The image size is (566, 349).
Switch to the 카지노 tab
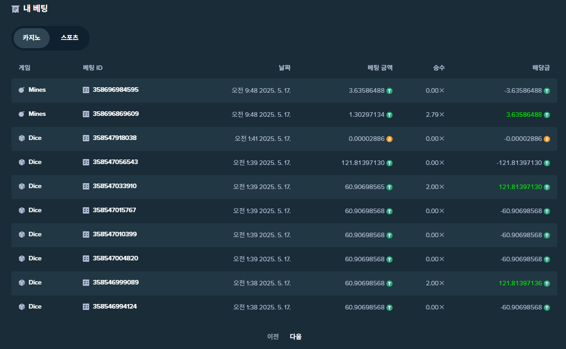click(x=31, y=38)
